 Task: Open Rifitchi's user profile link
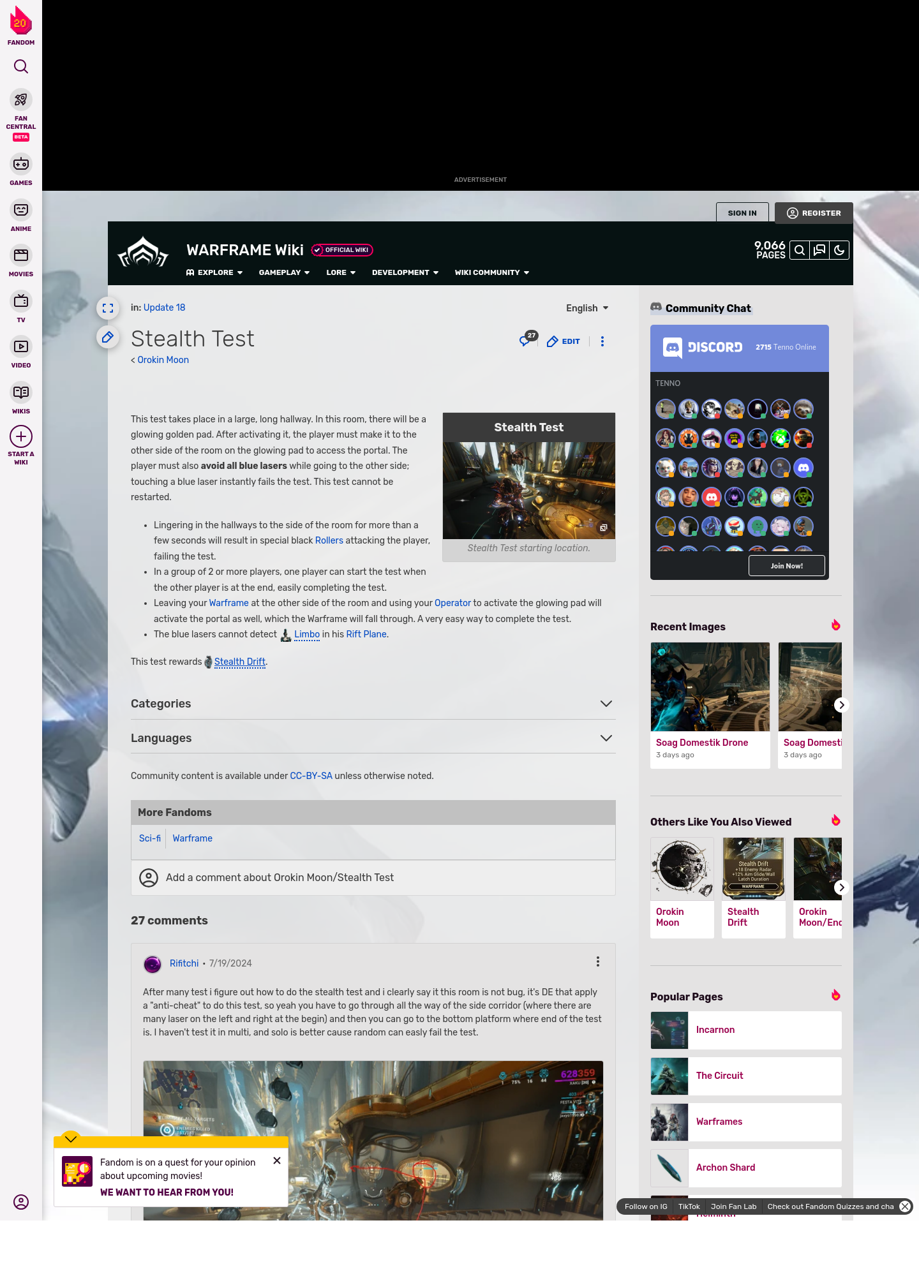click(x=184, y=963)
